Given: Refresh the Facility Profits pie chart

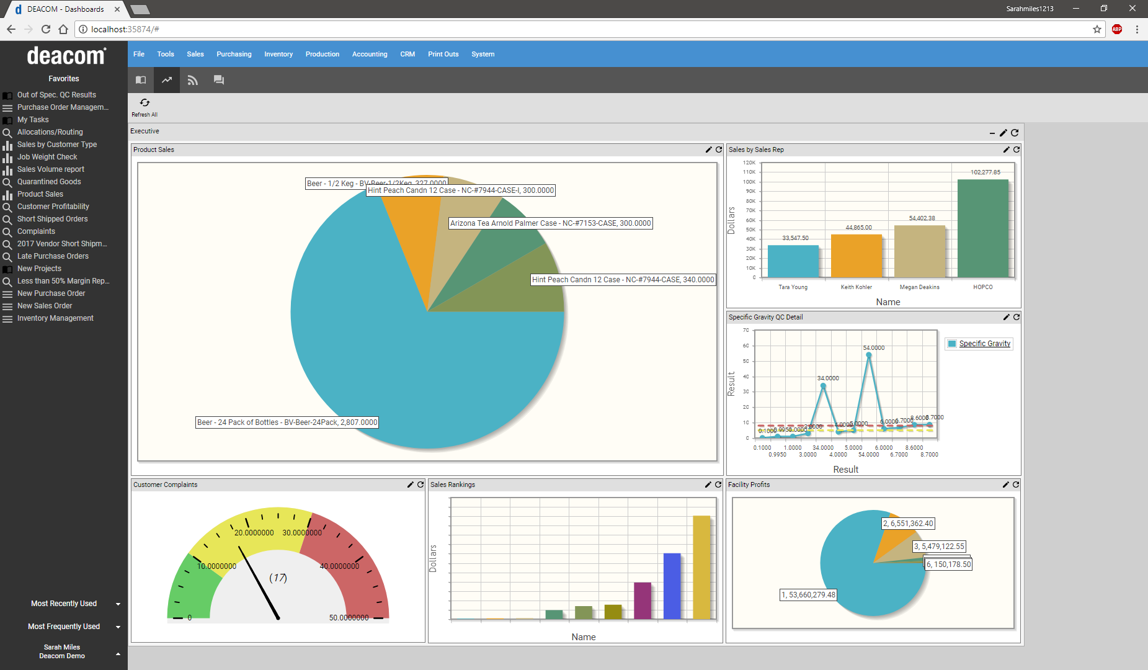Looking at the screenshot, I should pyautogui.click(x=1016, y=485).
